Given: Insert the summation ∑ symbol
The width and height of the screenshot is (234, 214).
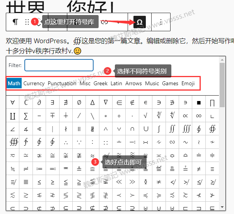Looking at the screenshot, I should pos(26,116).
